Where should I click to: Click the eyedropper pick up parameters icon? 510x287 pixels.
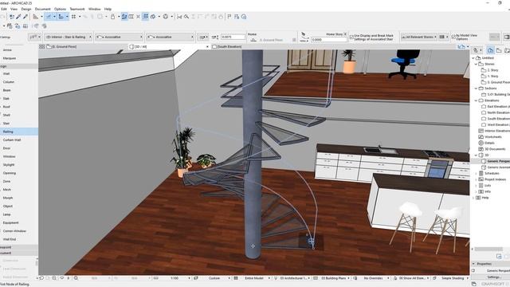18,17
